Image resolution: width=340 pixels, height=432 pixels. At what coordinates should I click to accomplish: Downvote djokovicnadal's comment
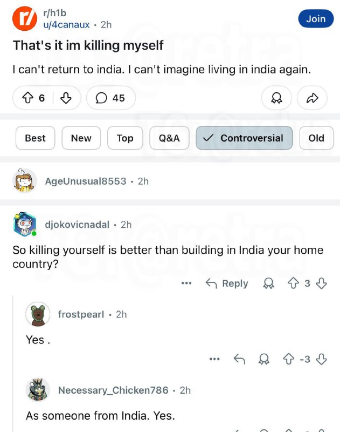point(322,283)
